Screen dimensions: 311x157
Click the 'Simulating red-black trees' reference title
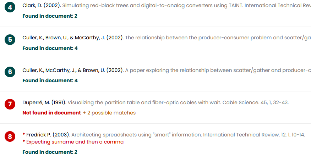click(153, 6)
